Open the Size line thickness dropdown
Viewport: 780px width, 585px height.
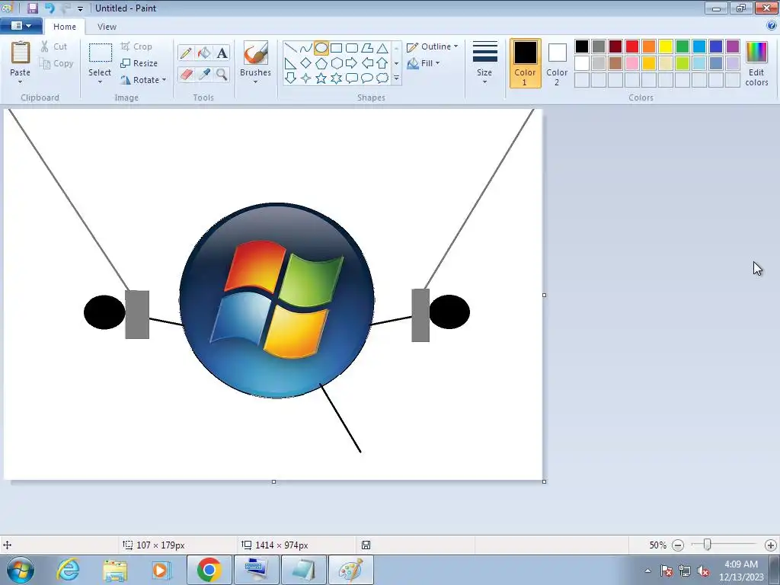tap(484, 63)
